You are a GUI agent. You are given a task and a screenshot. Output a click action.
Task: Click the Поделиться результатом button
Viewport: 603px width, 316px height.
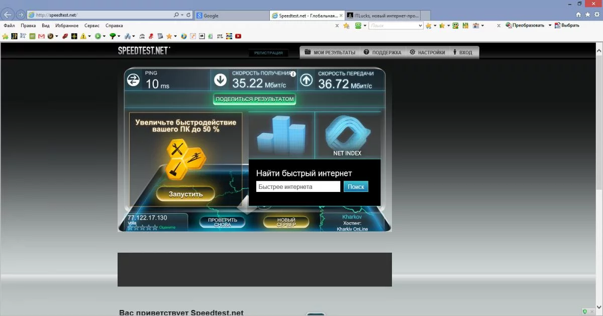click(x=254, y=99)
